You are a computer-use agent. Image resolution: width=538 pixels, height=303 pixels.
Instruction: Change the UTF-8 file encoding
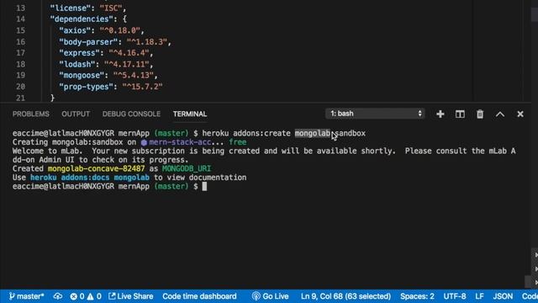[455, 296]
